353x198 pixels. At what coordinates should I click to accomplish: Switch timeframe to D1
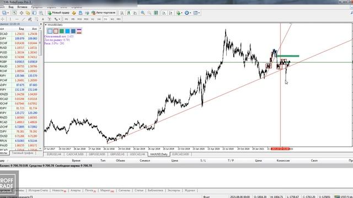click(x=105, y=19)
